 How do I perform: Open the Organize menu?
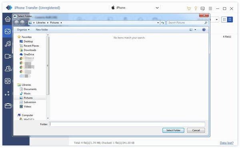[x=23, y=30]
